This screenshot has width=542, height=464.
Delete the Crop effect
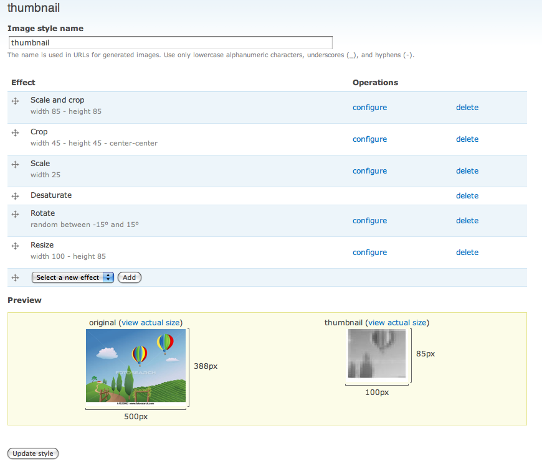pos(467,139)
